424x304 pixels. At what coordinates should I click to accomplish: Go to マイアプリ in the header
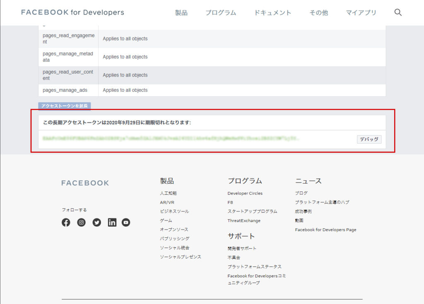[x=361, y=13]
